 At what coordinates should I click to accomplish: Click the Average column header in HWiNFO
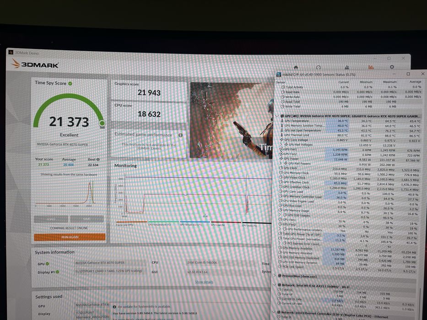[415, 82]
